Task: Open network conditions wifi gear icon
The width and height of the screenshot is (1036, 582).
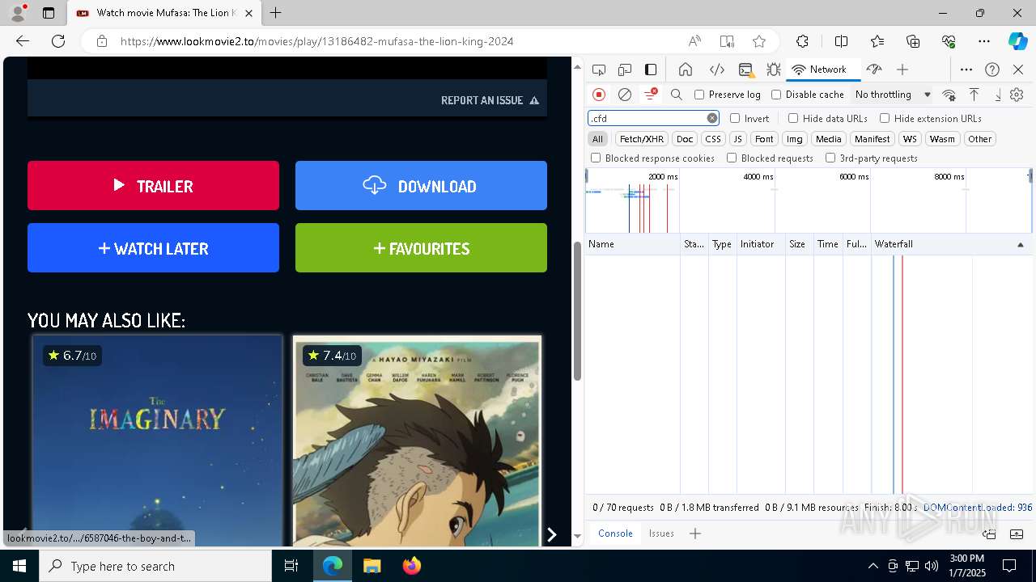Action: coord(949,95)
